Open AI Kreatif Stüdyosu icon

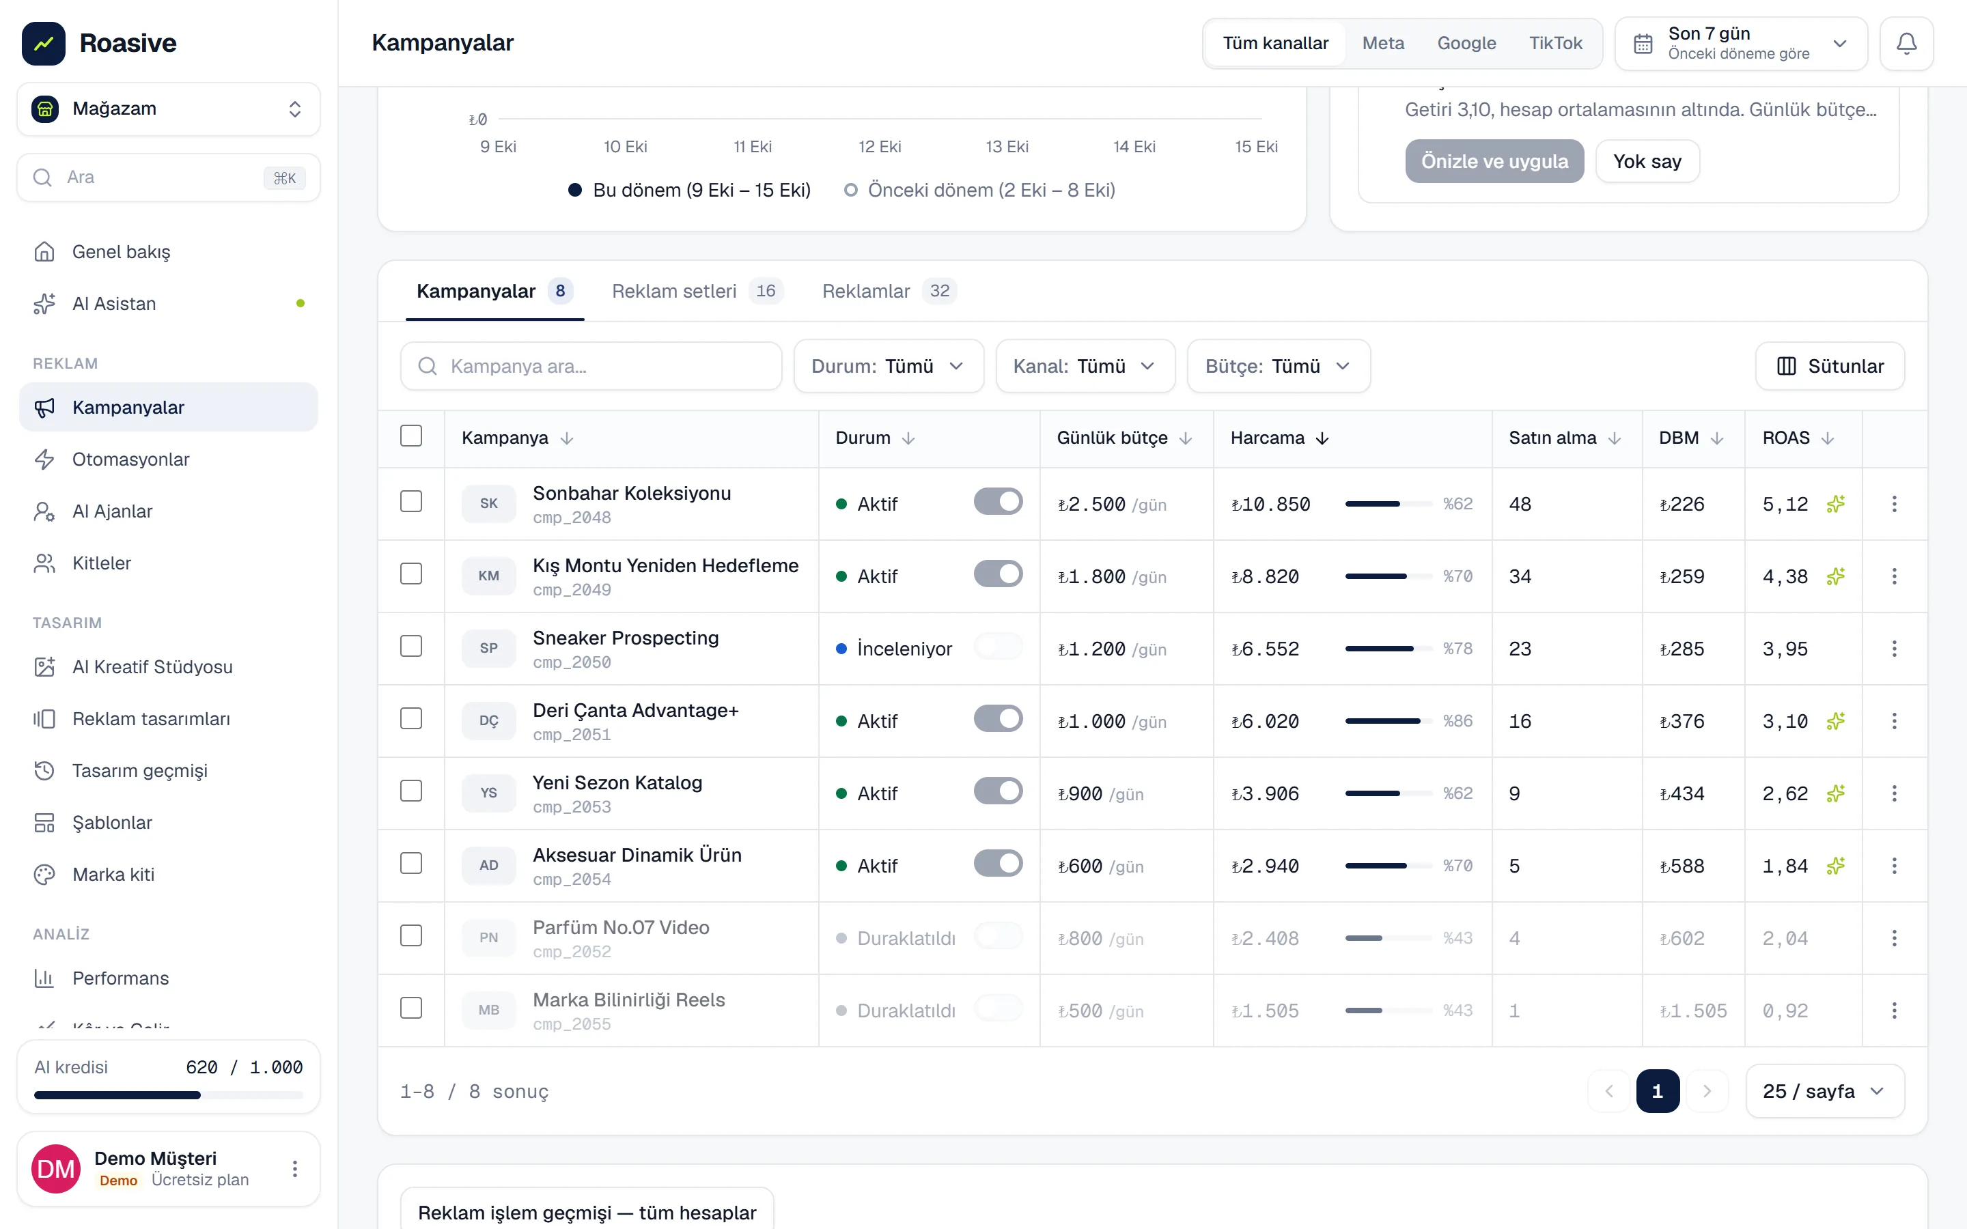(44, 666)
